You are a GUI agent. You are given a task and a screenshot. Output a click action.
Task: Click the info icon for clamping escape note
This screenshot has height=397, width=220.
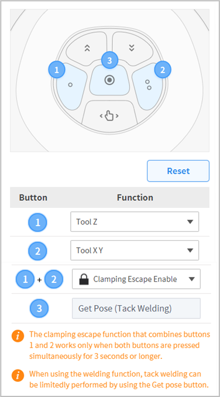[x=18, y=336]
